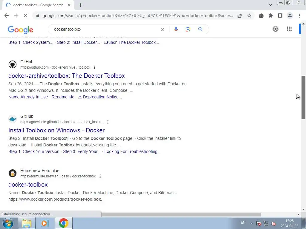306x229 pixels.
Task: Go back to the previous page
Action: pyautogui.click(x=7, y=16)
